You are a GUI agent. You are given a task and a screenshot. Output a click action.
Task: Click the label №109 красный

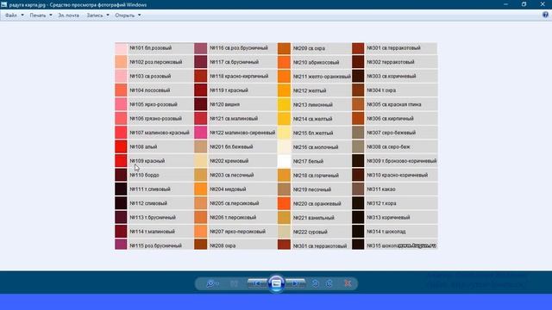[147, 161]
